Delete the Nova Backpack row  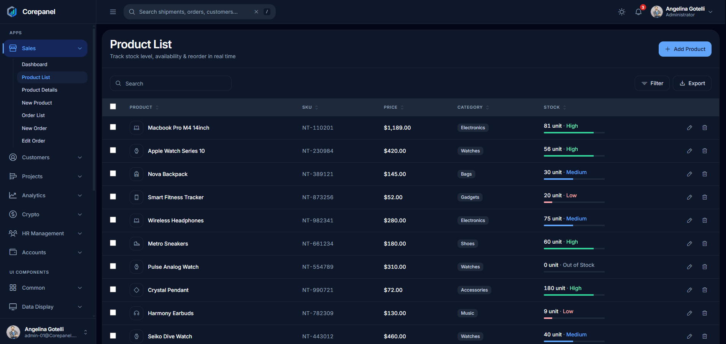click(705, 174)
